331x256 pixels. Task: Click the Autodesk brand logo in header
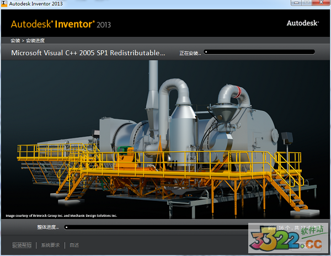coord(303,23)
